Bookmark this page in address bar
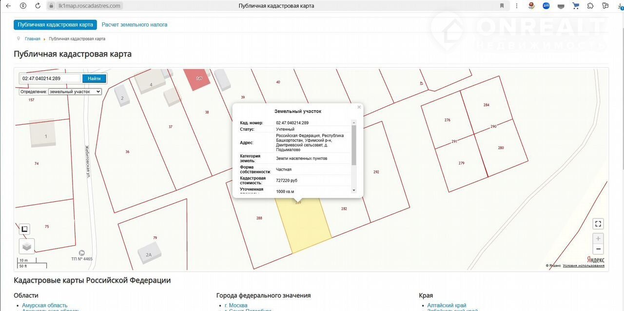 [x=502, y=6]
